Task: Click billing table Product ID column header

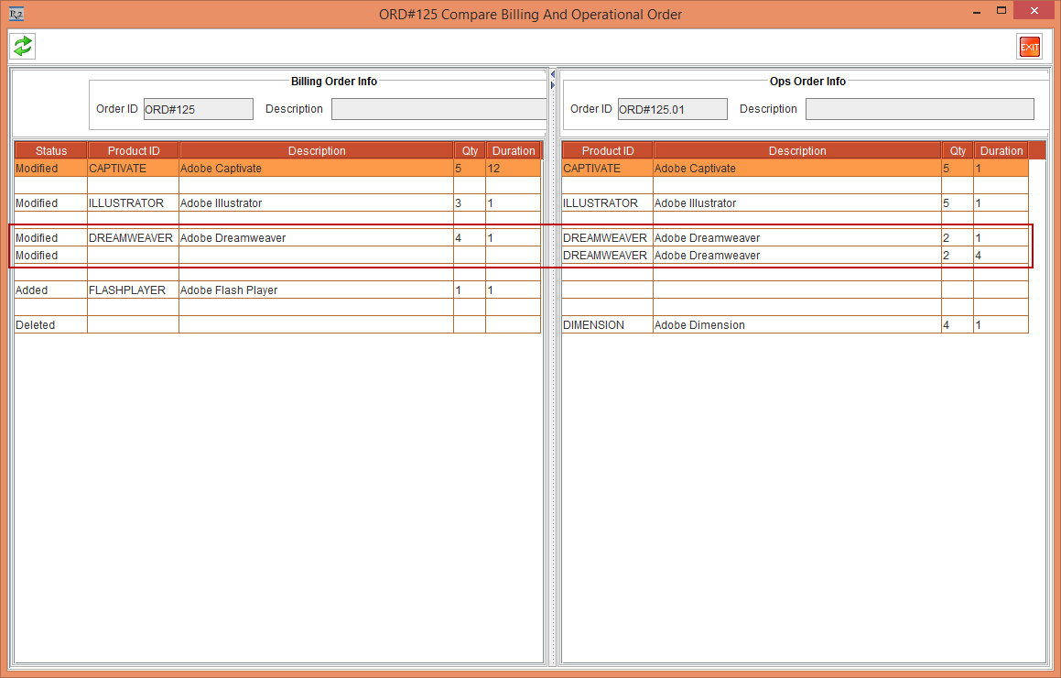Action: (134, 151)
